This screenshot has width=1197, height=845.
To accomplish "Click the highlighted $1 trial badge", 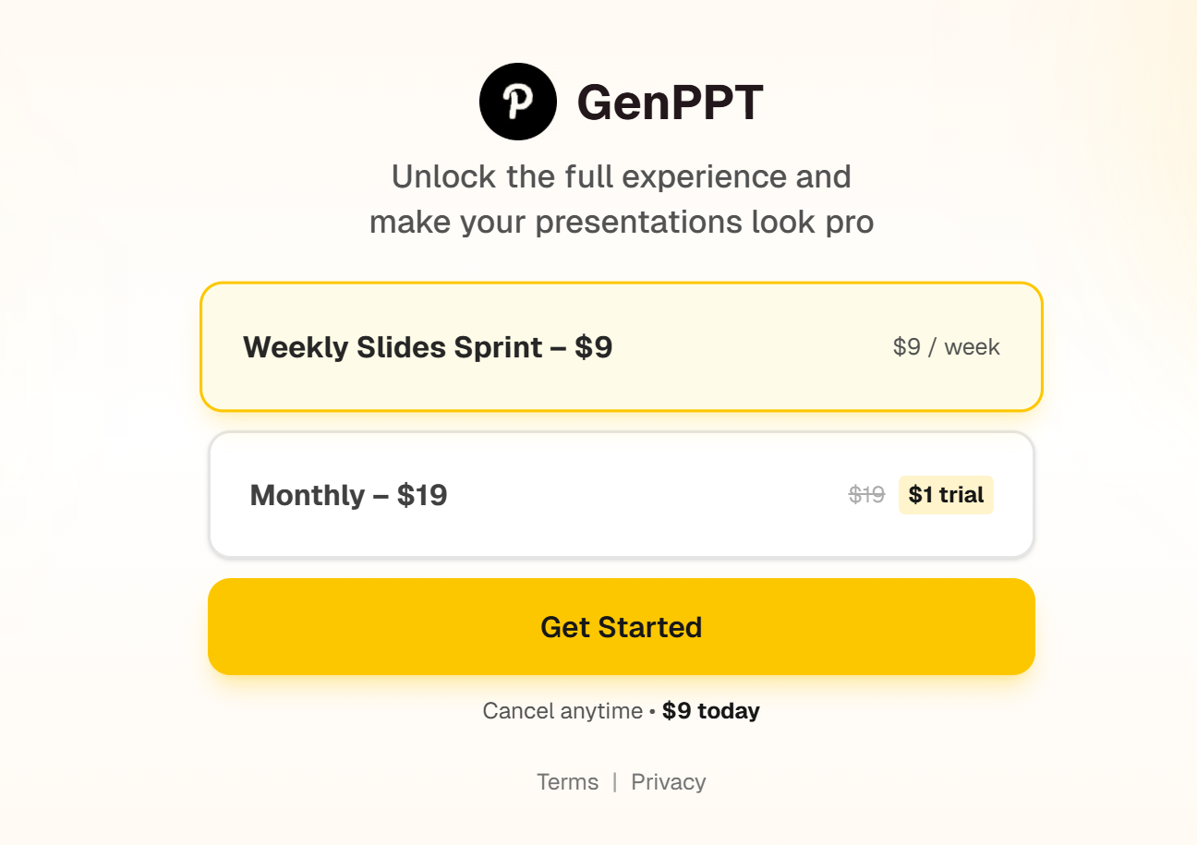I will (946, 495).
